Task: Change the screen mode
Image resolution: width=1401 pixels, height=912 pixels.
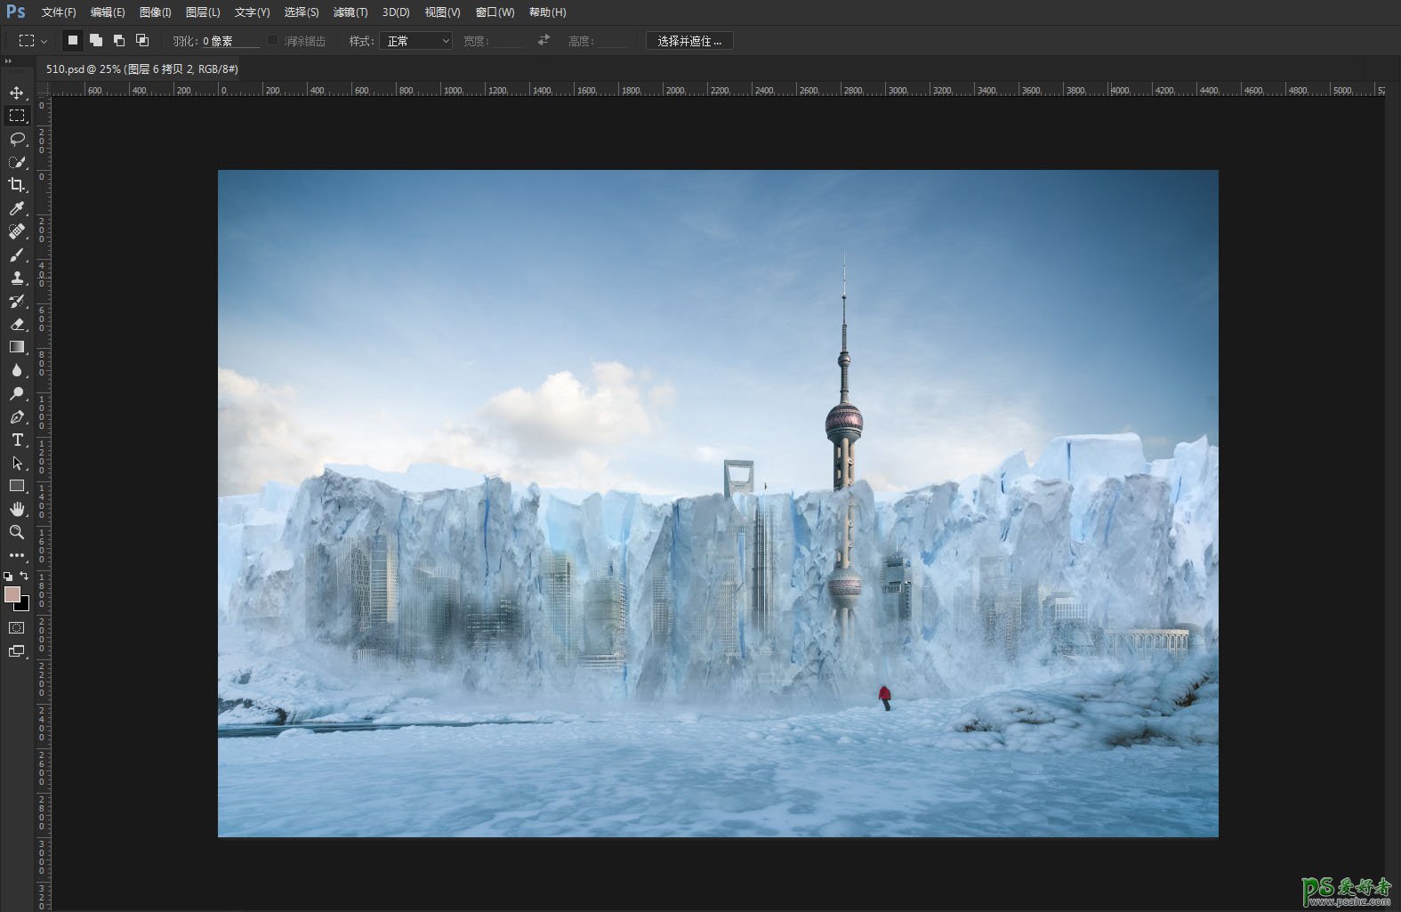Action: (17, 651)
